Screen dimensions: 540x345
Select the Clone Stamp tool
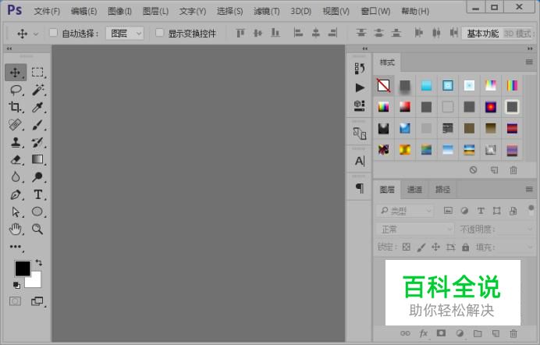[x=16, y=142]
